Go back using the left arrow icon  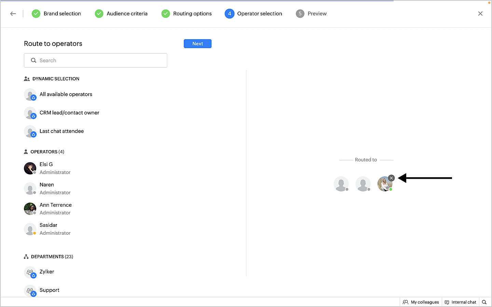(13, 14)
